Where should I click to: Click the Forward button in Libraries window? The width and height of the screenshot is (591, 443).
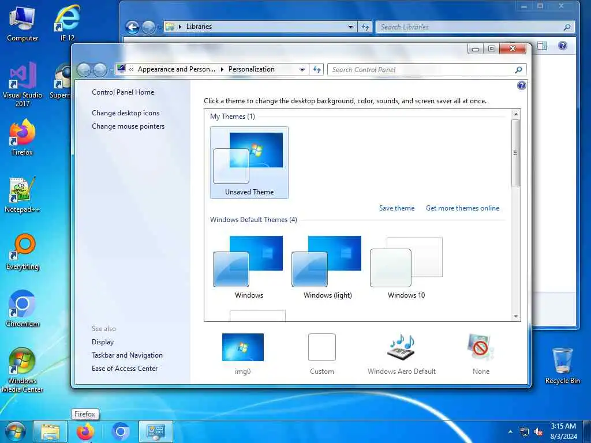(148, 27)
